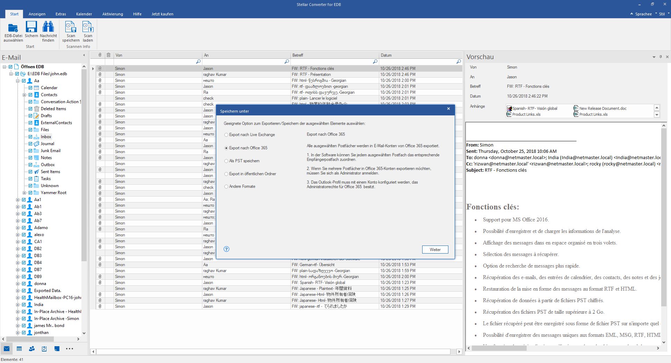This screenshot has height=363, width=671.
Task: Click EDB-Datei auswählen ribbon icon
Action: [x=13, y=31]
